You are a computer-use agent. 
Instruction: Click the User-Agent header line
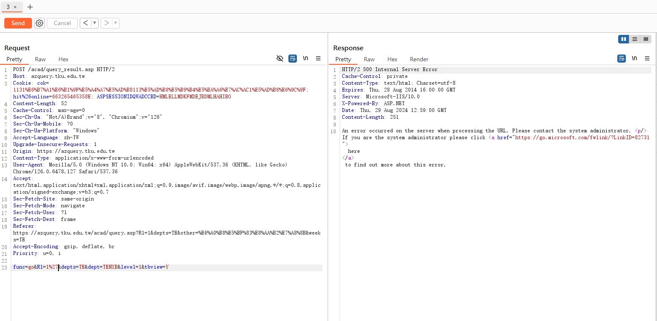coord(150,168)
